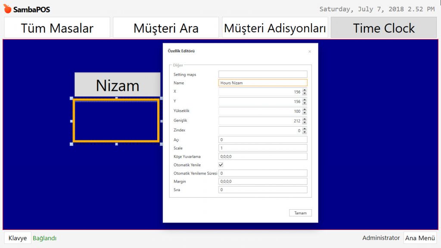Increase the X value with up arrow
Viewport: 441px width, 248px height.
tap(304, 90)
